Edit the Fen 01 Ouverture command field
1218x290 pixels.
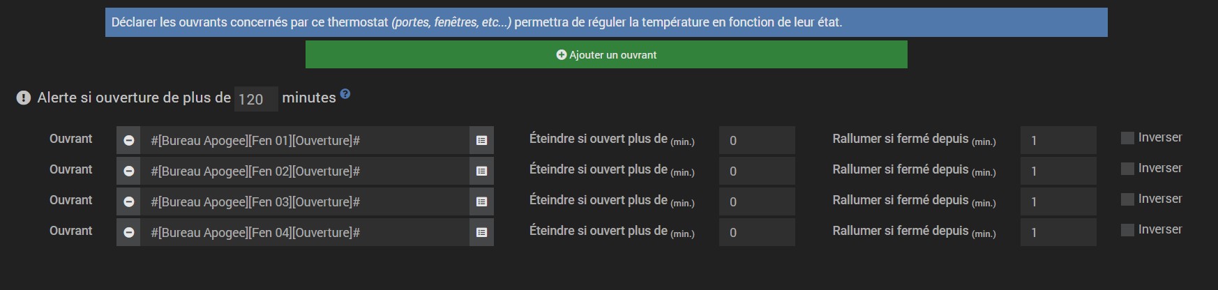pyautogui.click(x=305, y=140)
